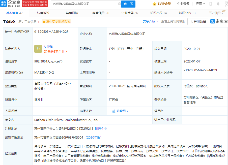Click the download icon in 导出数据
228x165 pixels.
point(191,22)
